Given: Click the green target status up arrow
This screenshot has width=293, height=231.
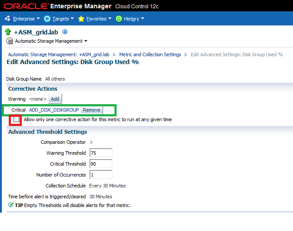Looking at the screenshot, I should (x=8, y=32).
